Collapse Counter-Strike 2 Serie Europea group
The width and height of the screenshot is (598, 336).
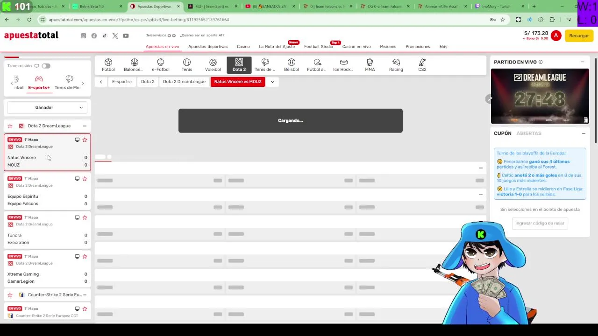tap(85, 295)
